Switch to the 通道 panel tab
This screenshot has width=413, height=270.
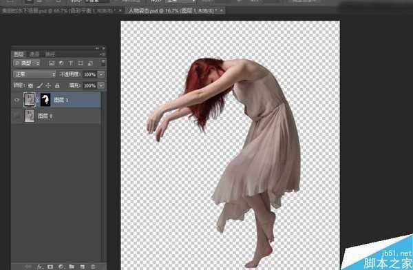click(34, 54)
